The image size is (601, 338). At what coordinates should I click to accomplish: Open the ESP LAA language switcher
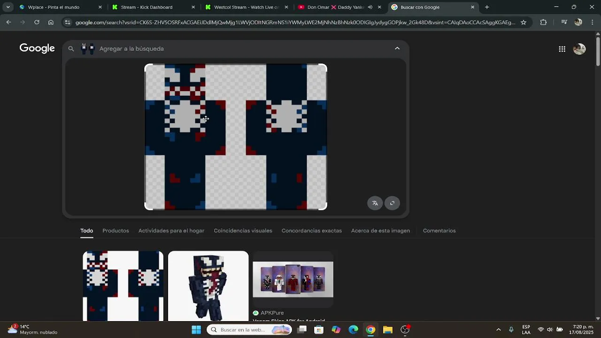tap(526, 330)
